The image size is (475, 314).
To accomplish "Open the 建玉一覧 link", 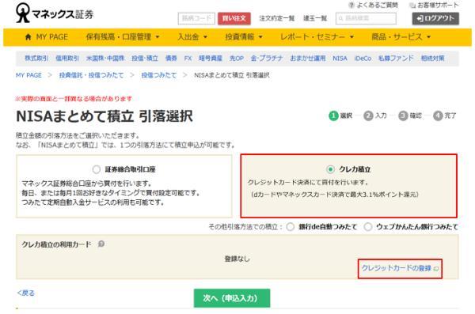I will [315, 18].
